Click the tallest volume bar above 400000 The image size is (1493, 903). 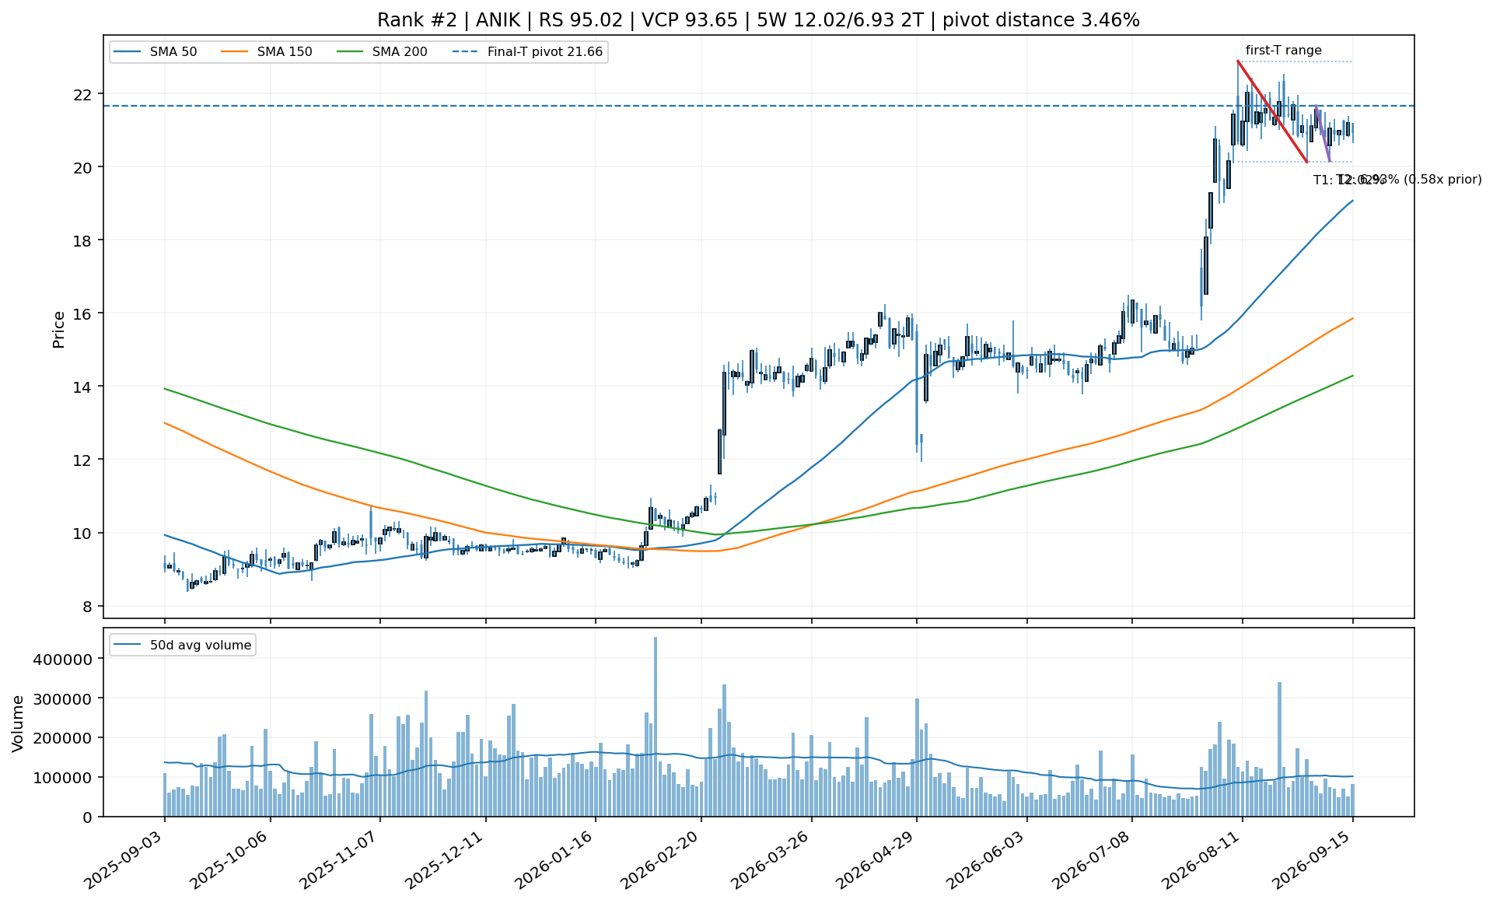pyautogui.click(x=656, y=726)
